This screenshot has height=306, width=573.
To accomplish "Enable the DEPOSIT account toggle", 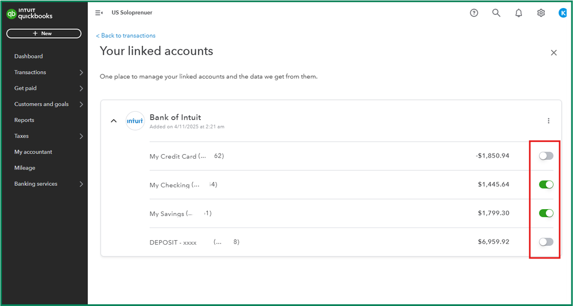I will pos(546,242).
